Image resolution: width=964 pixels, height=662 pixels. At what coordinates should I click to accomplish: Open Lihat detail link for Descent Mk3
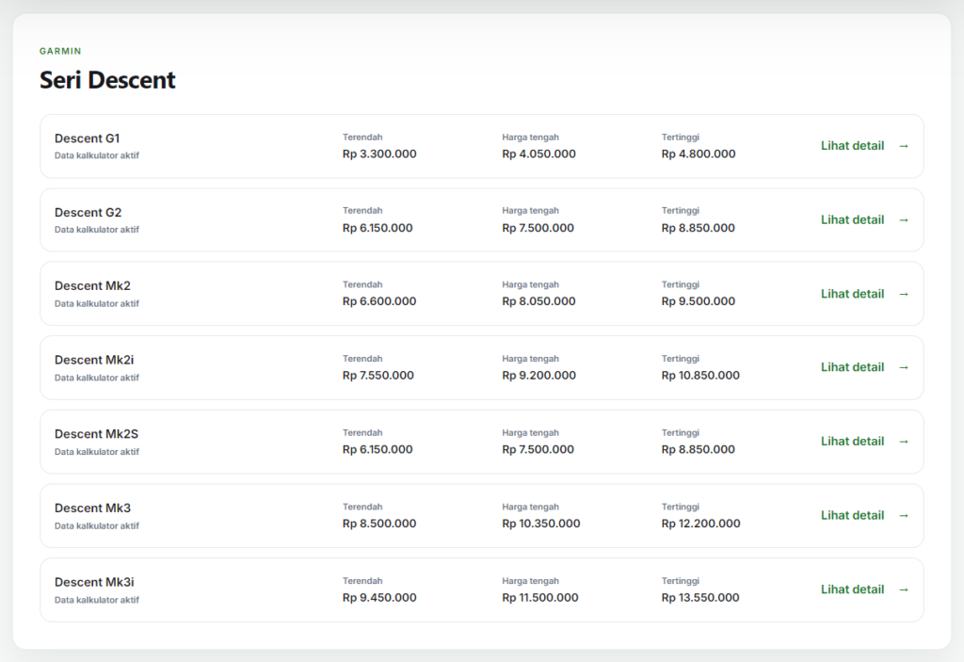[852, 516]
